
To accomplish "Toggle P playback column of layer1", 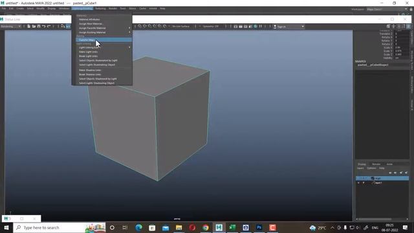I will [x=364, y=183].
